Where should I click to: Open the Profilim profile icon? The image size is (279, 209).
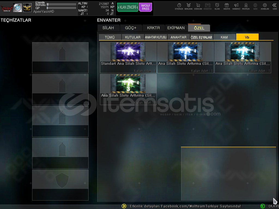(246, 7)
